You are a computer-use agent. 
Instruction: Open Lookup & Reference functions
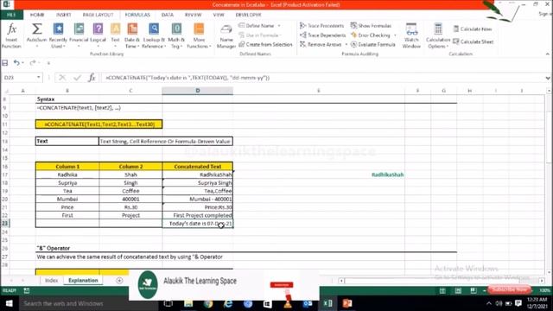pyautogui.click(x=154, y=35)
